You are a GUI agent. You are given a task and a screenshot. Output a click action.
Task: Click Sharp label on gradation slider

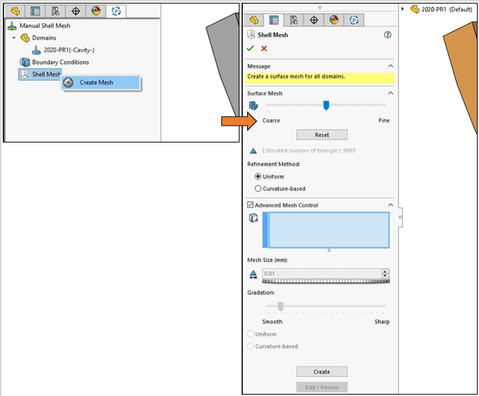382,322
